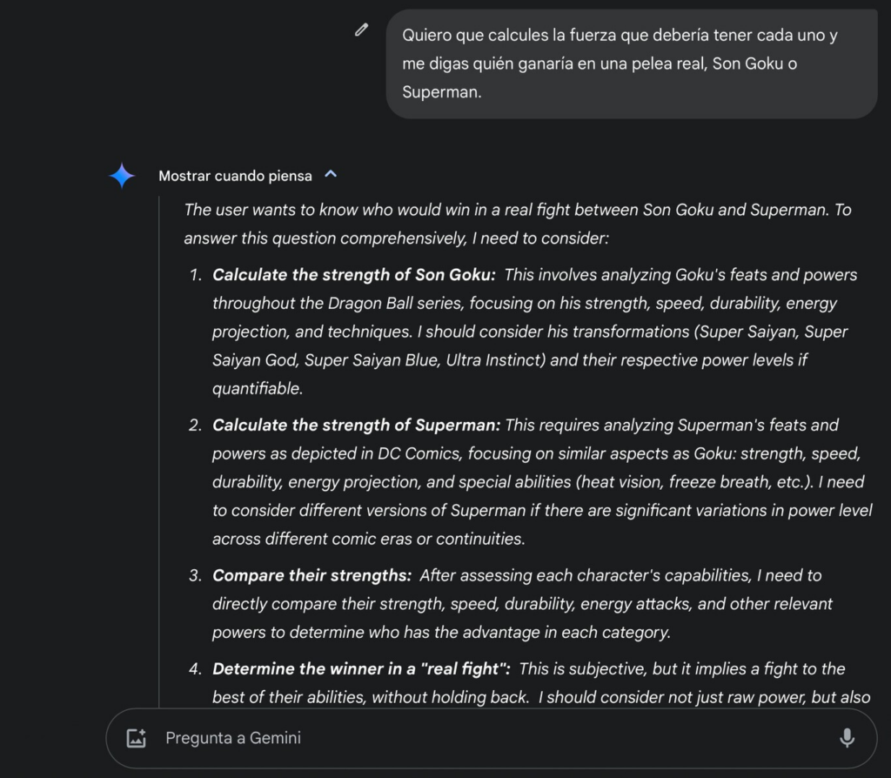Click the list number "4." of the thinking steps
The image size is (891, 778).
click(x=195, y=669)
